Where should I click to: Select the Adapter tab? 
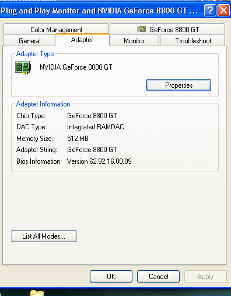click(x=82, y=40)
